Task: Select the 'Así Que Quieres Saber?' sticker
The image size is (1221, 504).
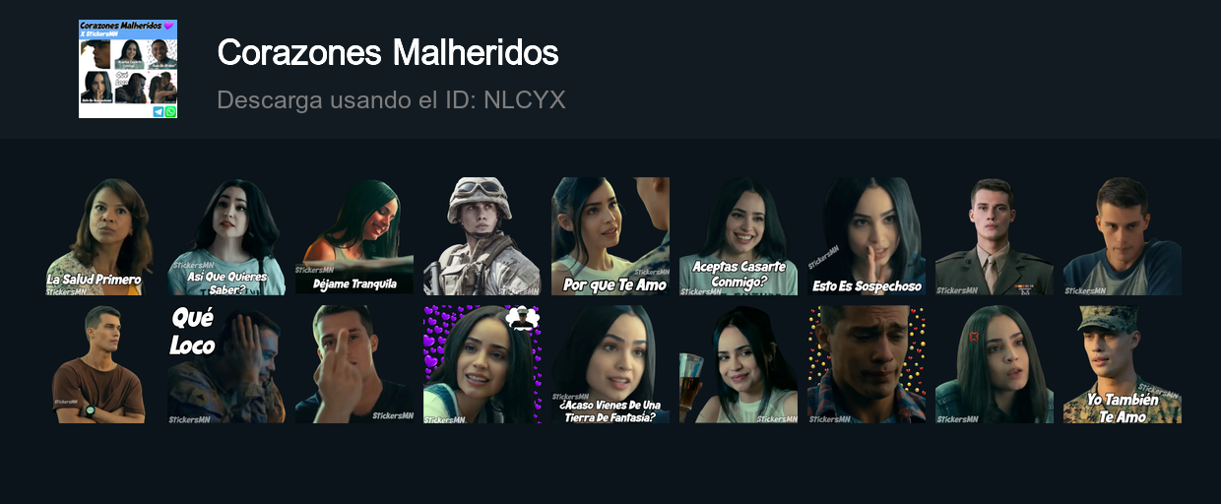Action: click(x=226, y=236)
